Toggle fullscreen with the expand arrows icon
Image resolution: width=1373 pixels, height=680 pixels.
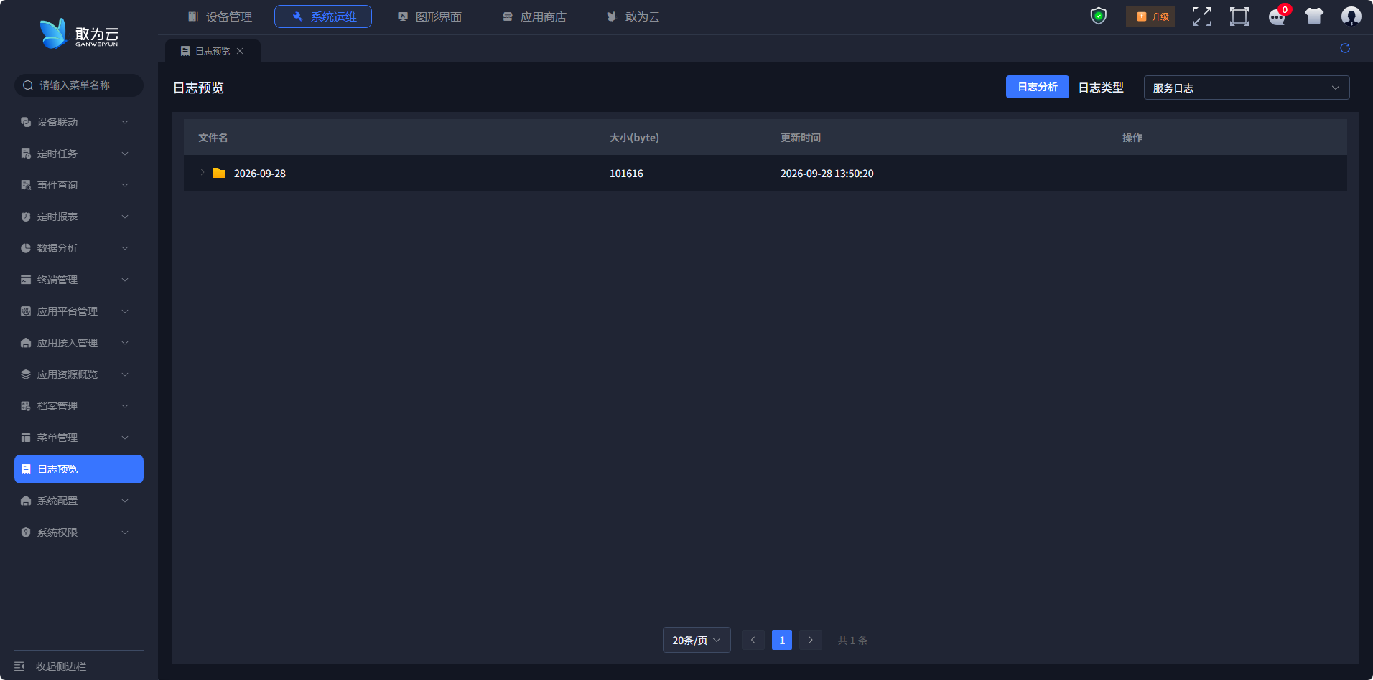point(1202,16)
